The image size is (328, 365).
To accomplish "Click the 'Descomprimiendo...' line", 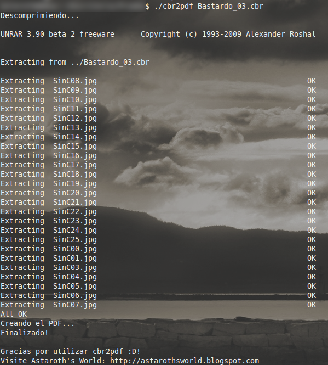I will point(40,16).
